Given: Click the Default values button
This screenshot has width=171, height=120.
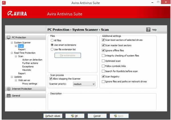Looking at the screenshot, I should tap(53, 116).
